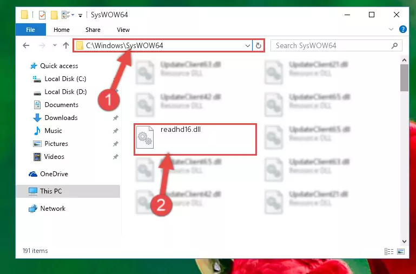Image resolution: width=416 pixels, height=274 pixels.
Task: Click the readhd16.dll gear file icon
Action: 145,137
